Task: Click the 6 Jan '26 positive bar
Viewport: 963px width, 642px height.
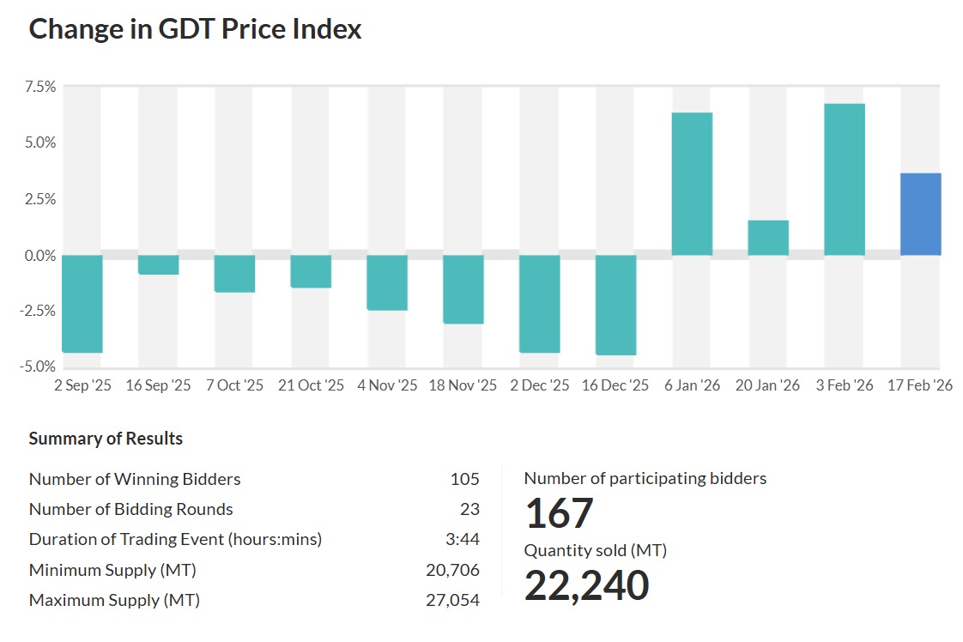Action: pos(692,184)
